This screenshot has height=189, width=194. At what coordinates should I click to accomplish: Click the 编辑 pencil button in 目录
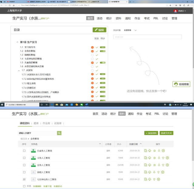coord(99,30)
